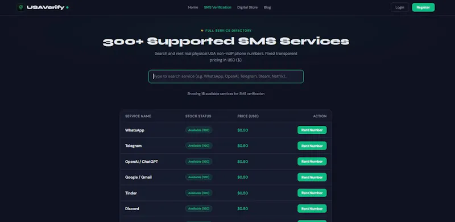Click the lightning bolt Full Service Directory icon
This screenshot has width=455, height=222.
202,31
